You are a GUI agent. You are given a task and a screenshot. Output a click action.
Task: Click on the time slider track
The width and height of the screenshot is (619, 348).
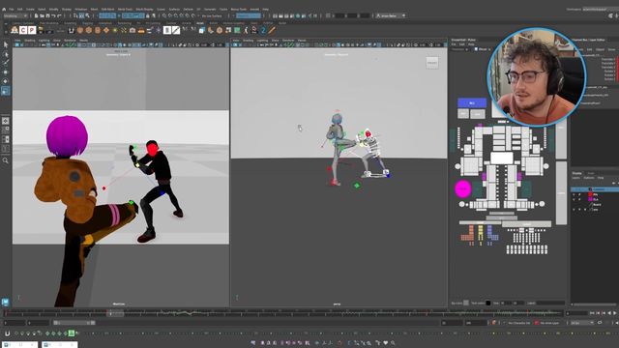(x=282, y=313)
